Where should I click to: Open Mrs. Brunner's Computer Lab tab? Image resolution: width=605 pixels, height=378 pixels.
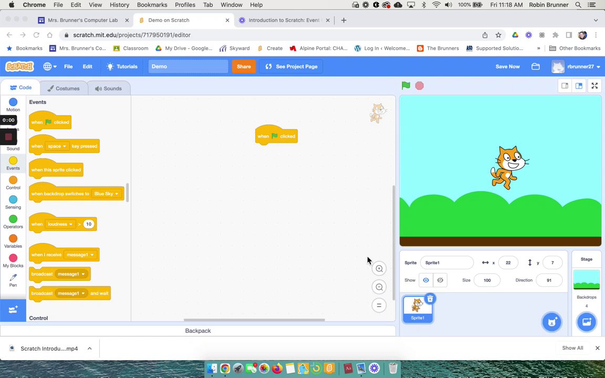[83, 20]
